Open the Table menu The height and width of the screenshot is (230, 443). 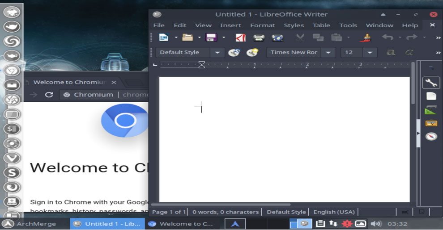[x=321, y=25]
